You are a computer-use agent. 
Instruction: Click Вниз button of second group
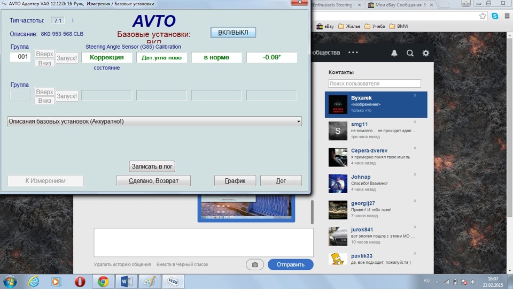click(44, 101)
